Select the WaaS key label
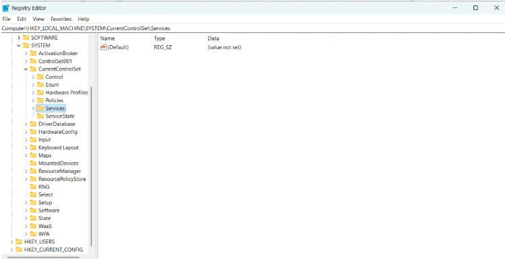Image resolution: width=505 pixels, height=259 pixels. (45, 226)
